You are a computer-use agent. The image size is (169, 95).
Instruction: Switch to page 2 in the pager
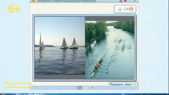[x=84, y=88]
